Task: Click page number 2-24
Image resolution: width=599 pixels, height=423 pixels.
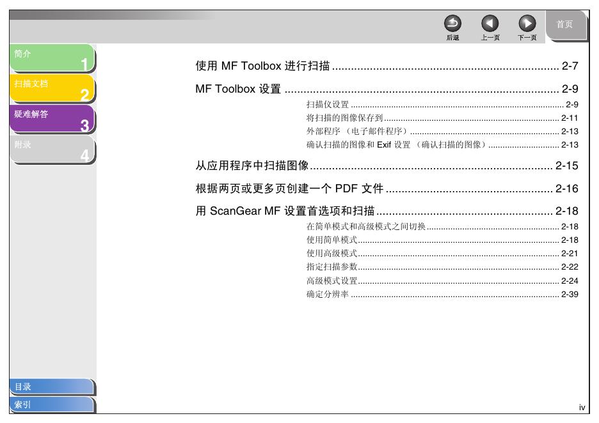Action: click(570, 281)
